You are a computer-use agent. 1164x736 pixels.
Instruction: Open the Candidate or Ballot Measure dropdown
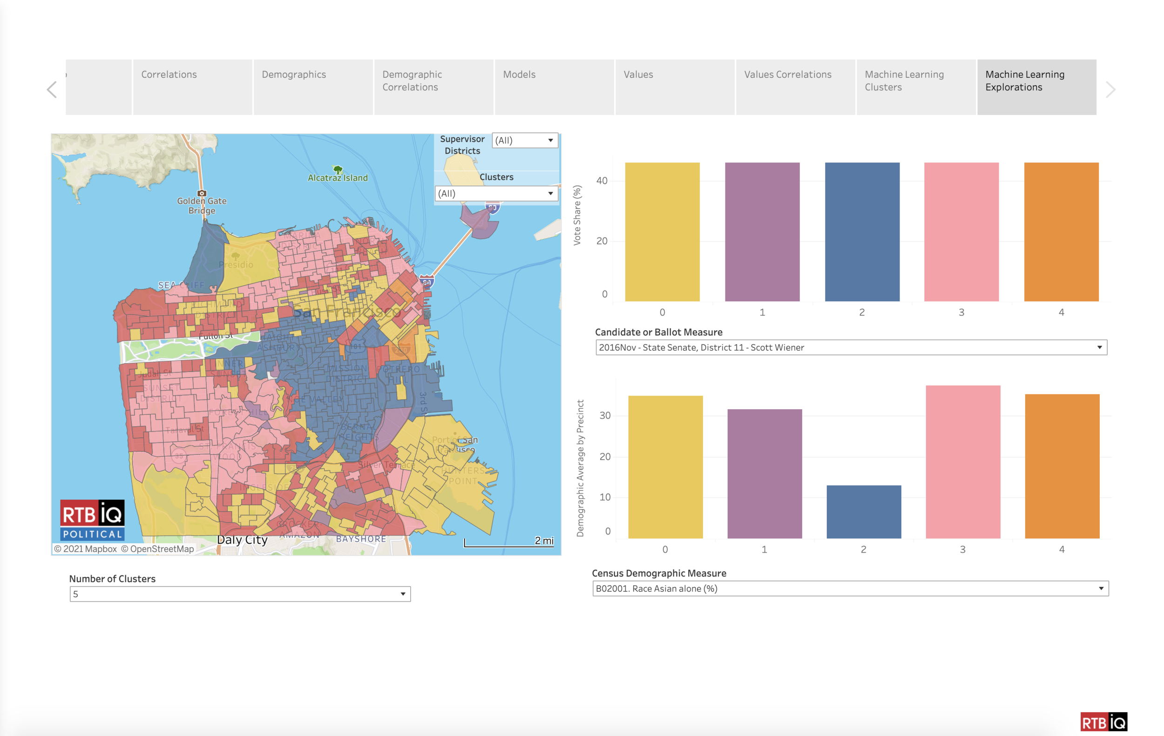coord(851,347)
